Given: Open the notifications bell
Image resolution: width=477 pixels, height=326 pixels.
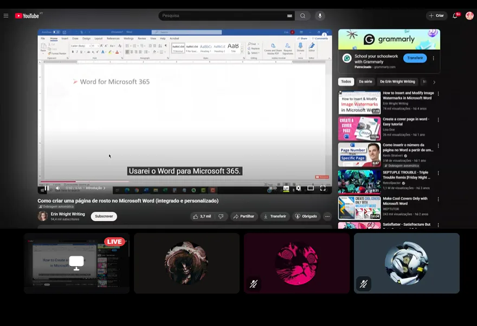Looking at the screenshot, I should click(455, 16).
